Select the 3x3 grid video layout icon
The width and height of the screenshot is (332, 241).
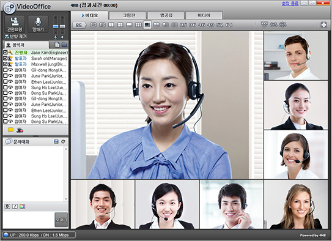click(x=138, y=25)
